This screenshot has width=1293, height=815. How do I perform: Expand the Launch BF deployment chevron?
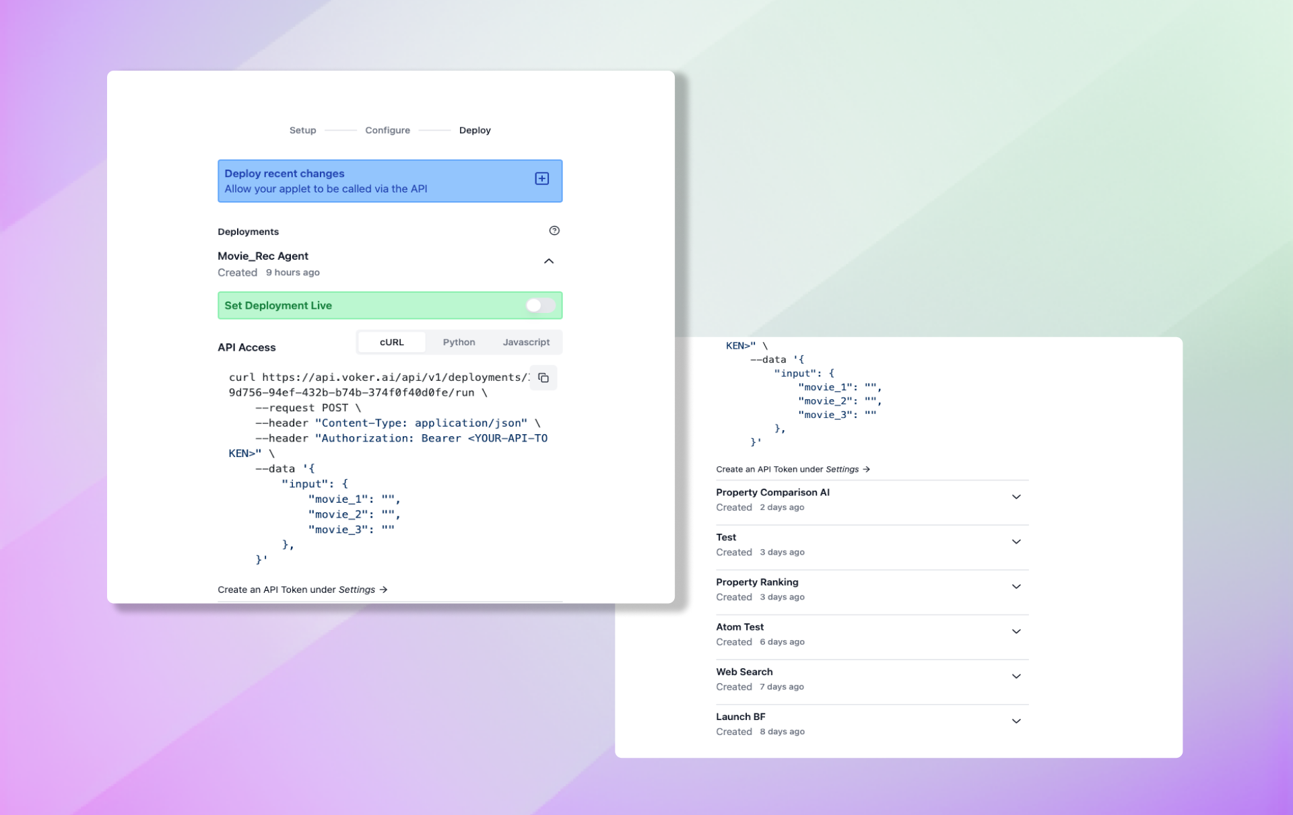click(1016, 721)
